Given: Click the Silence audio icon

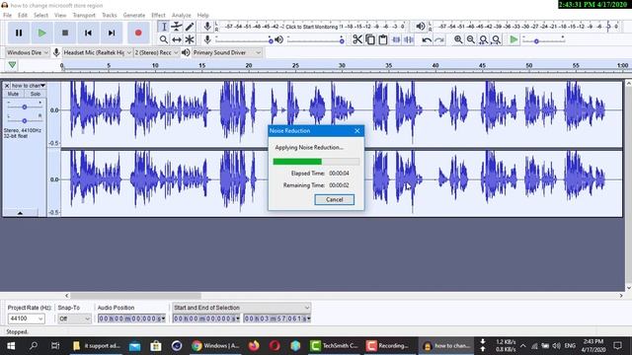Looking at the screenshot, I should click(x=409, y=39).
